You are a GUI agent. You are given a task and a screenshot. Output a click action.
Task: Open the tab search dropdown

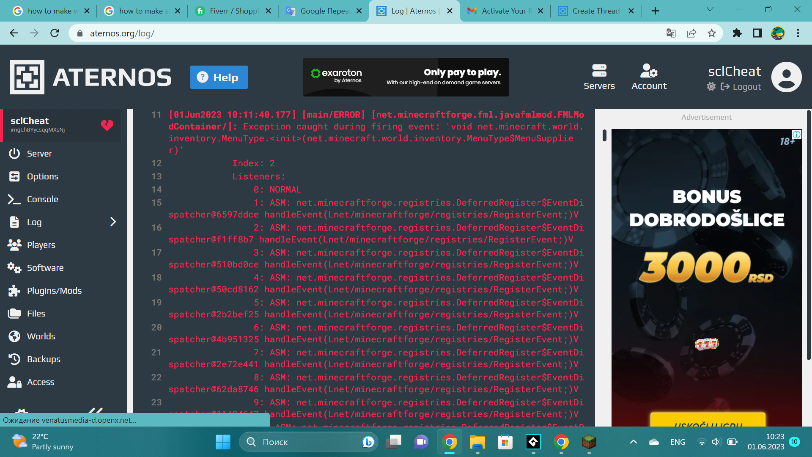[x=710, y=9]
